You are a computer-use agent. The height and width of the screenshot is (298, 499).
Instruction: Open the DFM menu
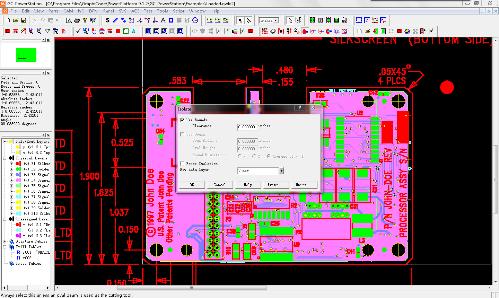pos(94,11)
